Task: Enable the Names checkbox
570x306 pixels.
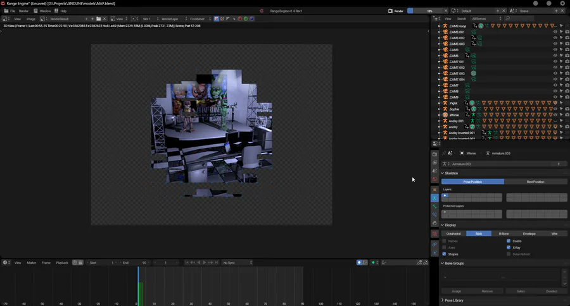Action: [x=444, y=241]
